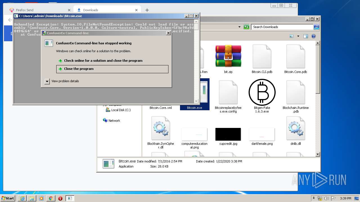
Task: Select the Bitcoinreplacebyfees.exe.config file icon
Action: [228, 92]
